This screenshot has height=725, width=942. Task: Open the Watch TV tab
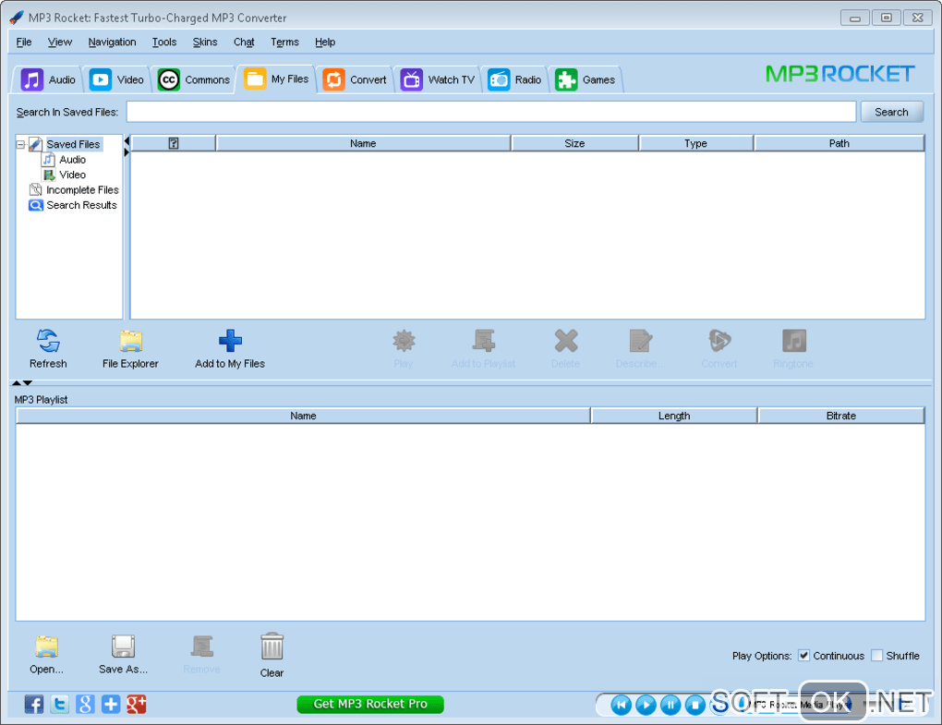[x=438, y=79]
